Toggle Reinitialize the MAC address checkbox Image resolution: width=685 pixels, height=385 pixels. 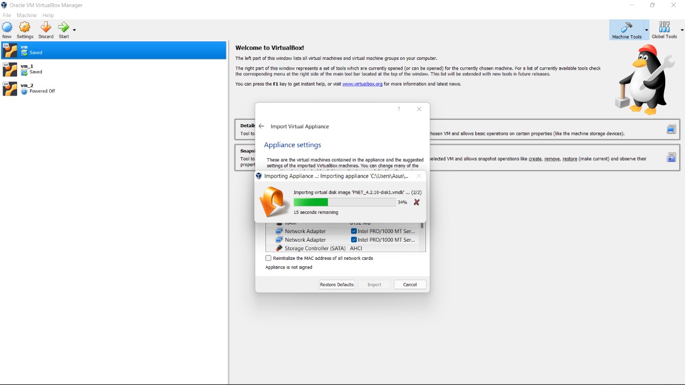(x=269, y=258)
